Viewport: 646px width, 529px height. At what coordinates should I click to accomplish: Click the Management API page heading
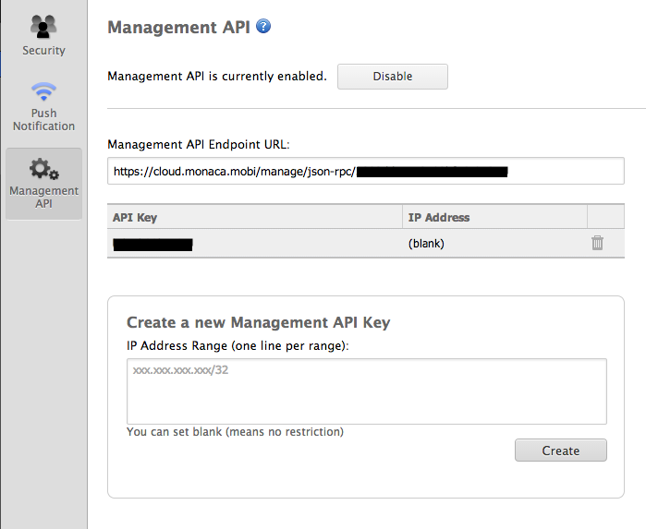(178, 28)
